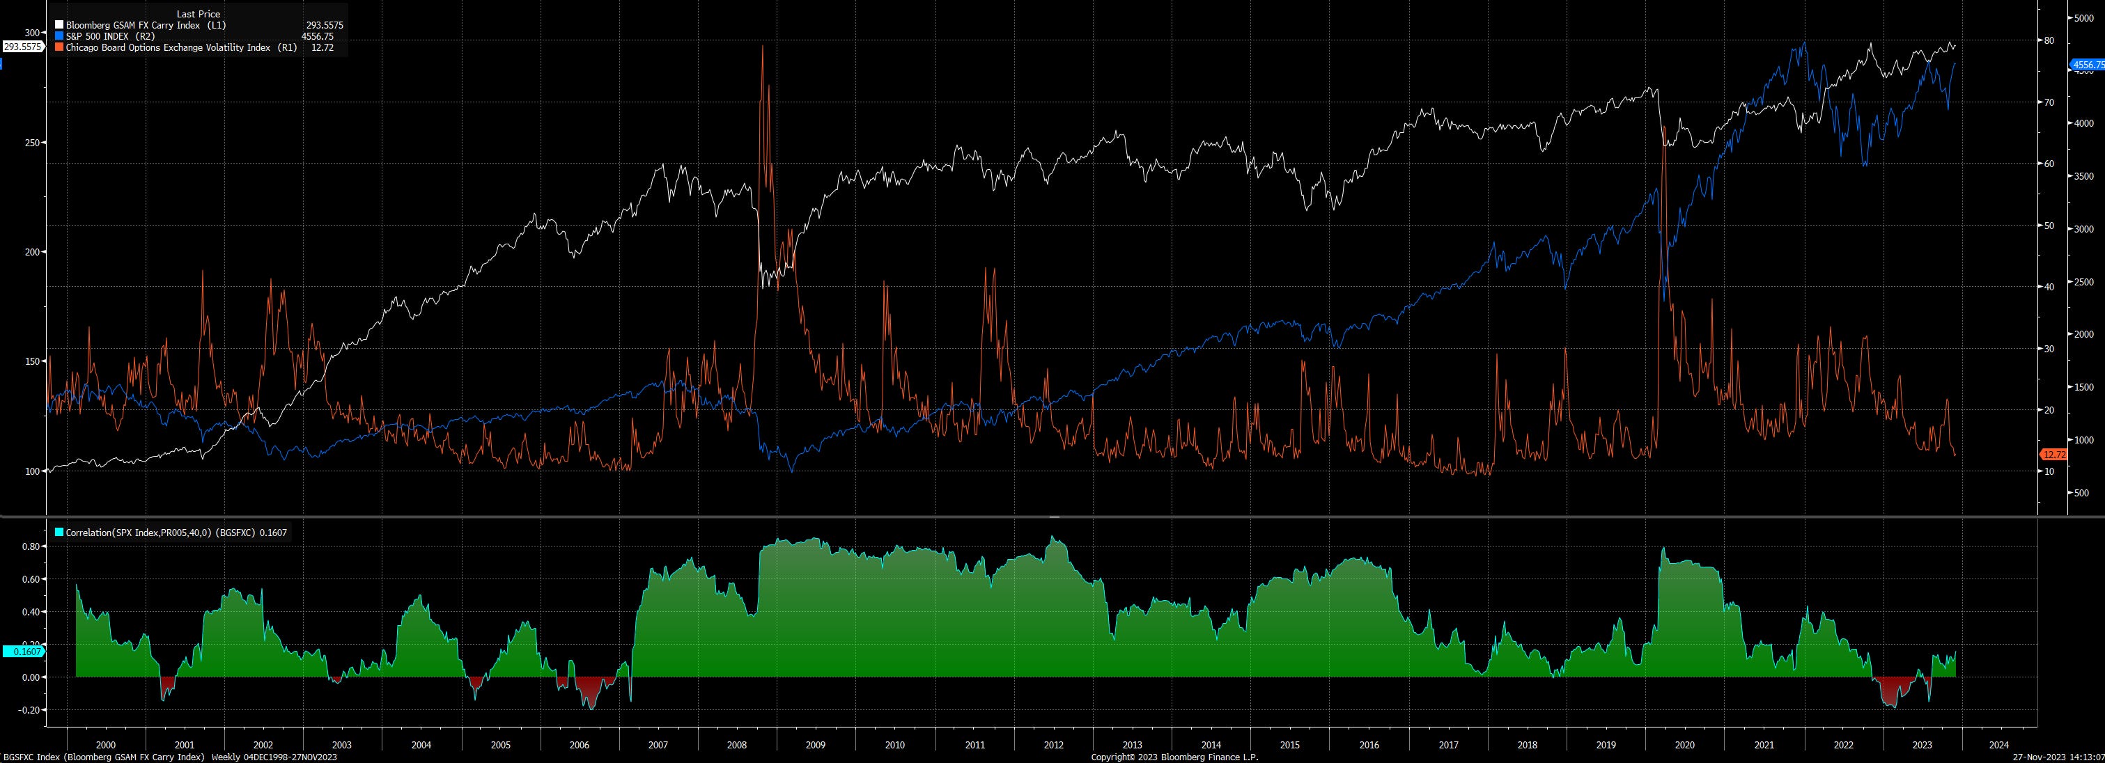
Task: Open the Last Price column header options
Action: 197,14
